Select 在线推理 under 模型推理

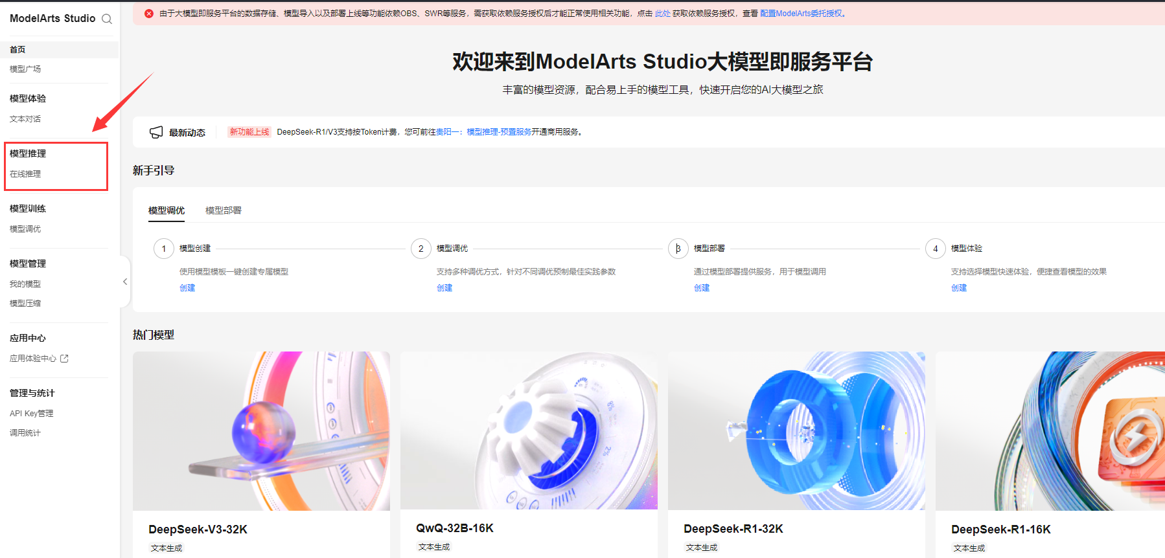tap(25, 174)
